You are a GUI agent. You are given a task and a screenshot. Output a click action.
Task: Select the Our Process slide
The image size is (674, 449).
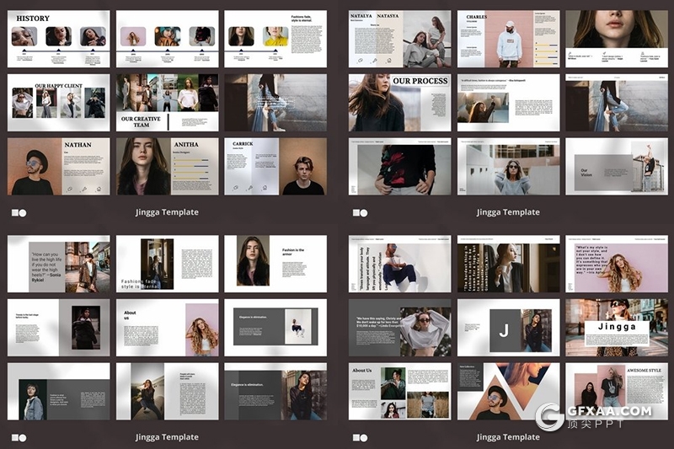(400, 103)
